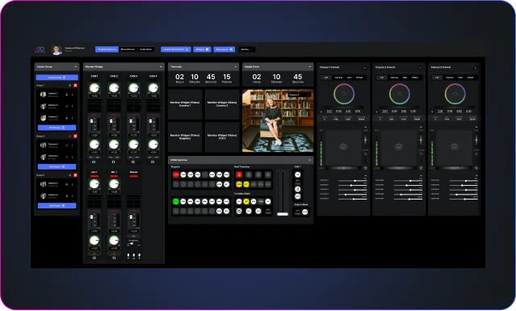
Task: Click the red delete icon for Group 1
Action: click(x=75, y=86)
